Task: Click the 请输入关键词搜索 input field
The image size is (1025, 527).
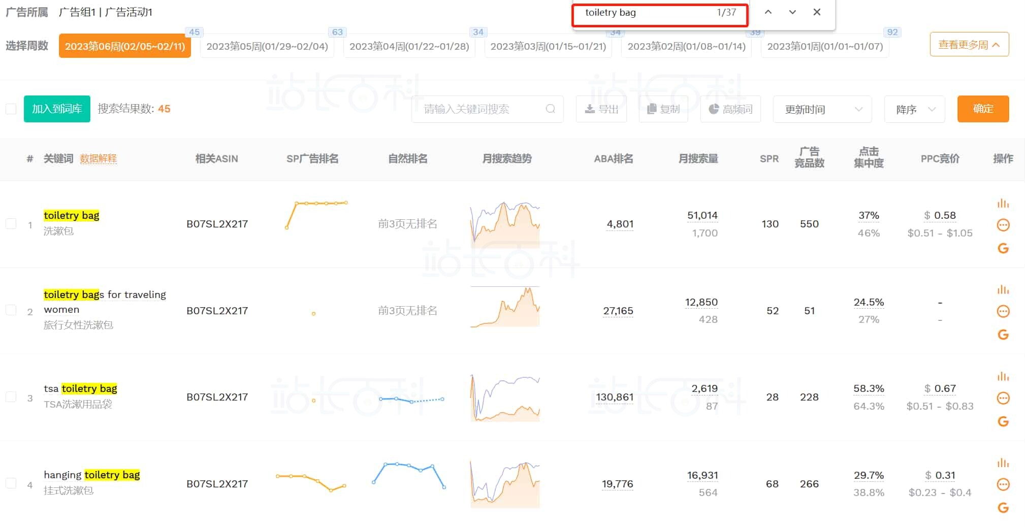Action: [480, 109]
